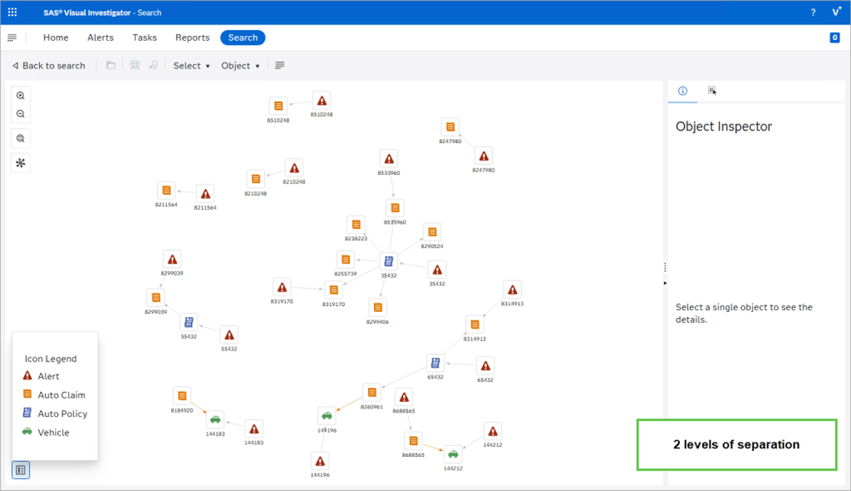Select Alert node 8533960
The width and height of the screenshot is (851, 491).
click(x=388, y=159)
